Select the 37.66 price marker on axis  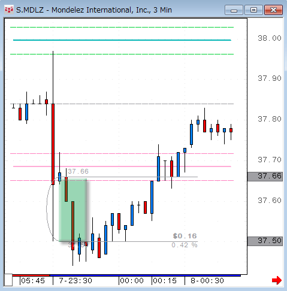pyautogui.click(x=265, y=176)
